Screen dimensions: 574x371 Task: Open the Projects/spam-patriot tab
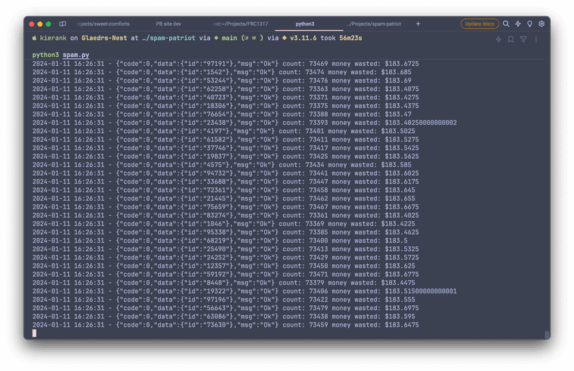click(373, 24)
